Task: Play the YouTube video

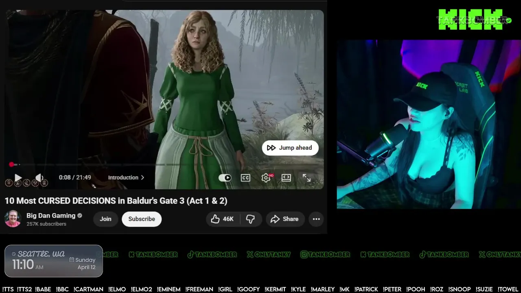Action: (18, 177)
